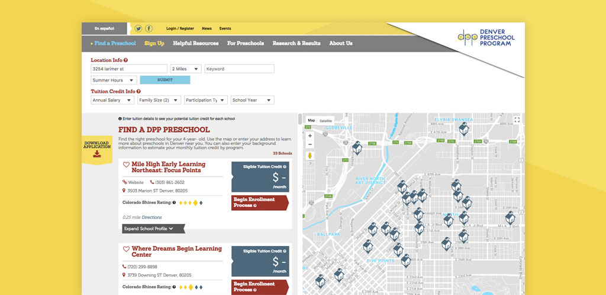Viewport: 606px width, 295px height.
Task: Click the Submit button
Action: [165, 80]
